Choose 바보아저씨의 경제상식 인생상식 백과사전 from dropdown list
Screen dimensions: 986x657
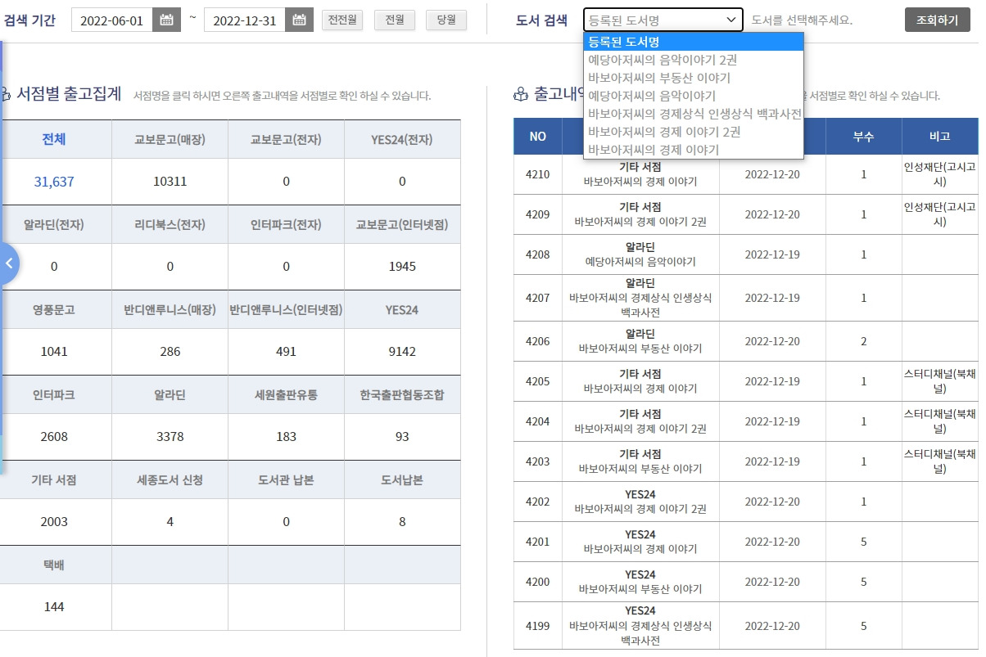(694, 114)
